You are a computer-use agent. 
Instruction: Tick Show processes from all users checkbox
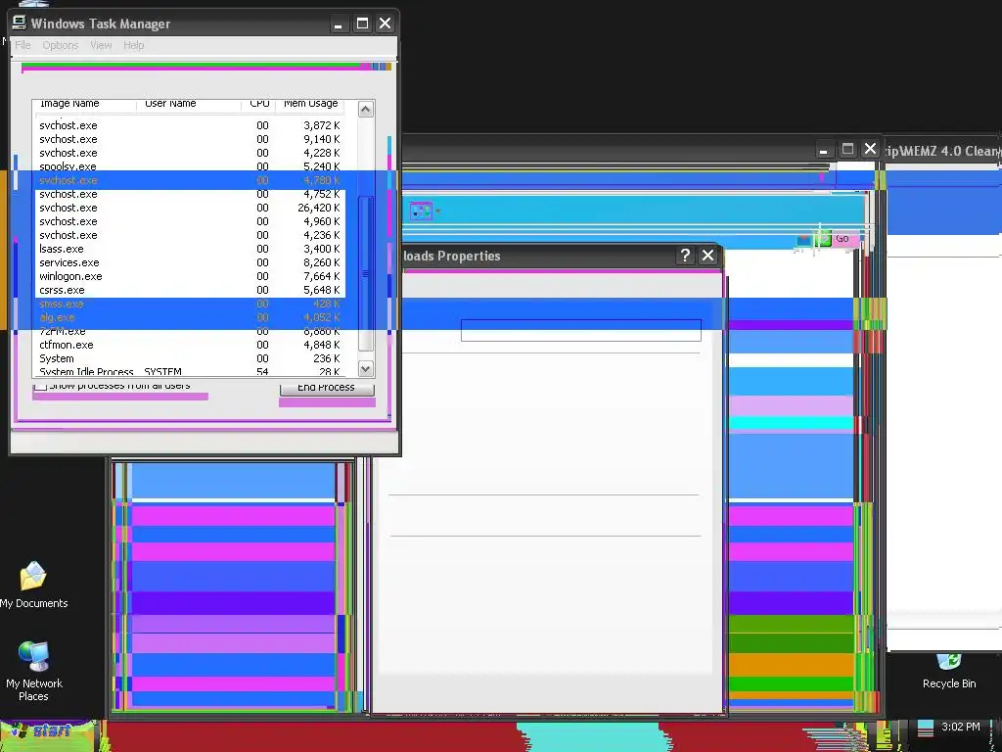click(41, 386)
